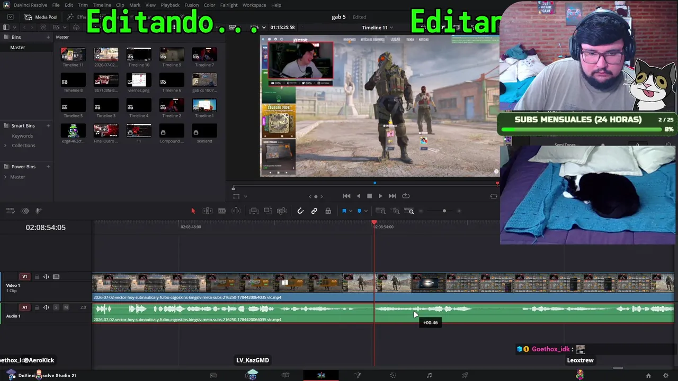Open Project Settings gear icon
This screenshot has height=381, width=678.
666,376
